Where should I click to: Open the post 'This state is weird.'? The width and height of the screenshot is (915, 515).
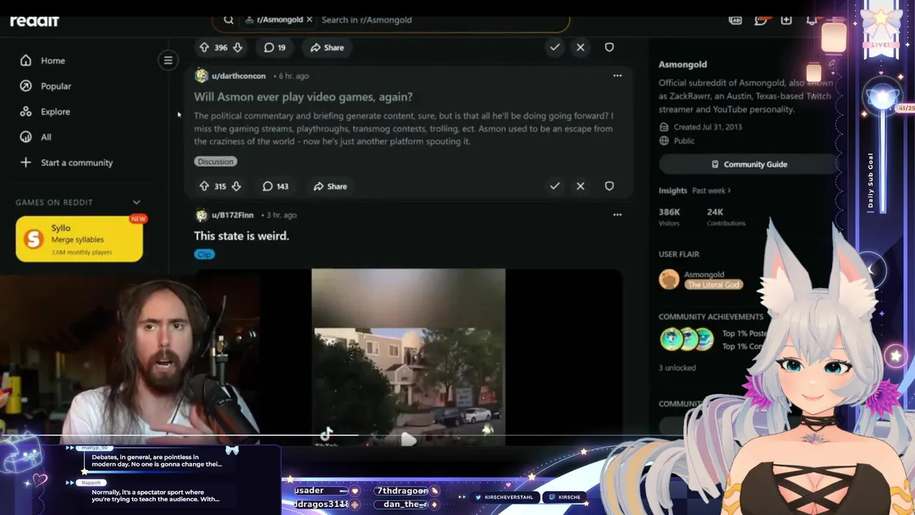pyautogui.click(x=242, y=235)
